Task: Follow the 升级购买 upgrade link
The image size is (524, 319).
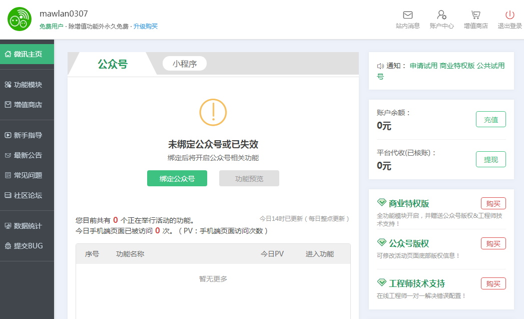Action: click(145, 26)
